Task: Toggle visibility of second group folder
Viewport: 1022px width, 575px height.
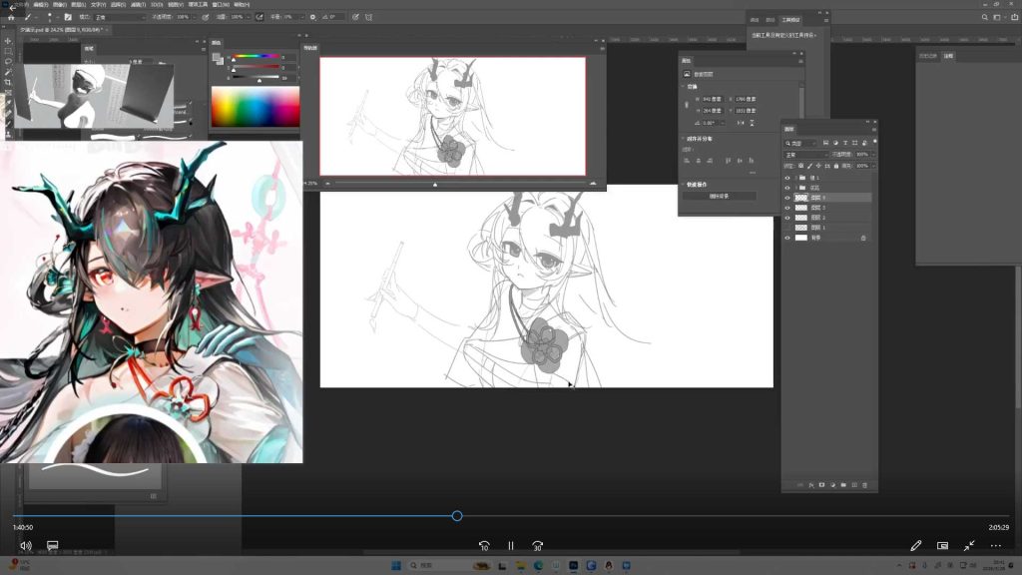Action: [x=787, y=188]
